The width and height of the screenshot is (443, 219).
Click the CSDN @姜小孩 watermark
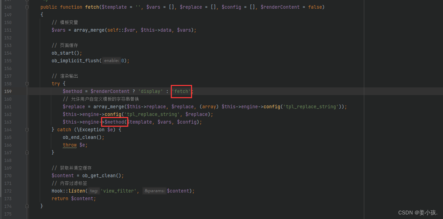pos(418,212)
